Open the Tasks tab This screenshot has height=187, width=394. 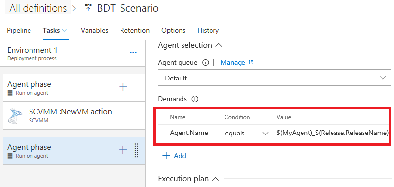point(51,30)
